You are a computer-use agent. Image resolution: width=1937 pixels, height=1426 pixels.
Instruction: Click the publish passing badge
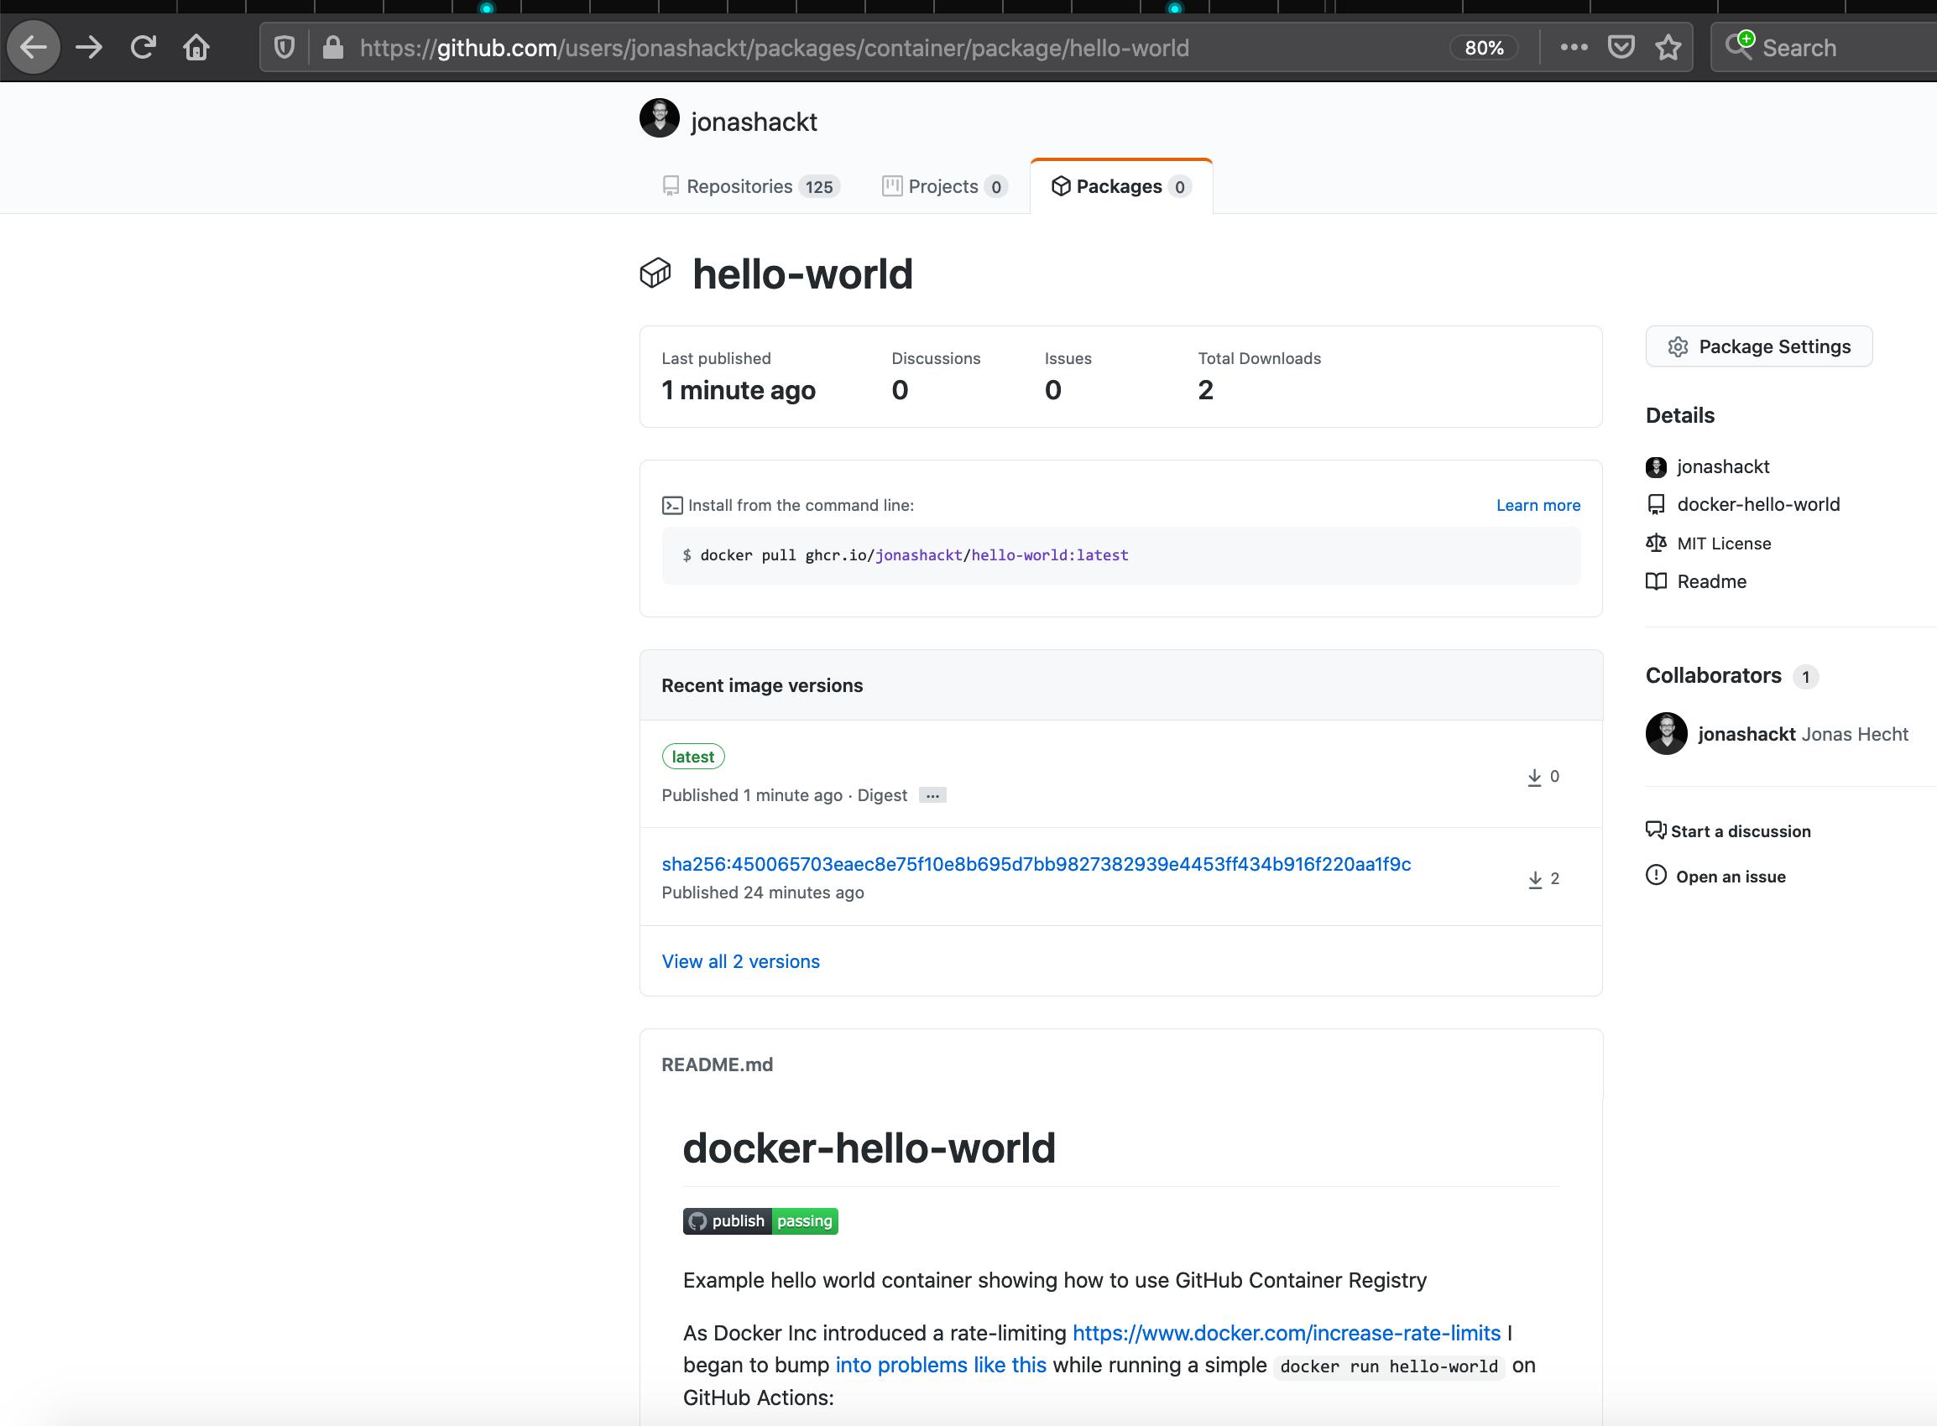pyautogui.click(x=760, y=1220)
